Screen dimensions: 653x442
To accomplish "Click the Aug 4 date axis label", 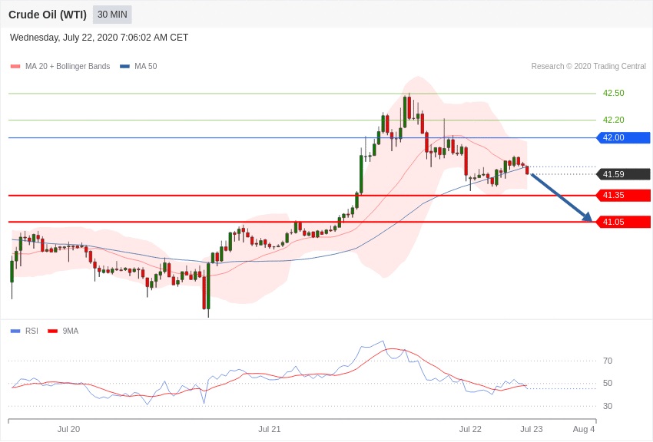I will [584, 429].
